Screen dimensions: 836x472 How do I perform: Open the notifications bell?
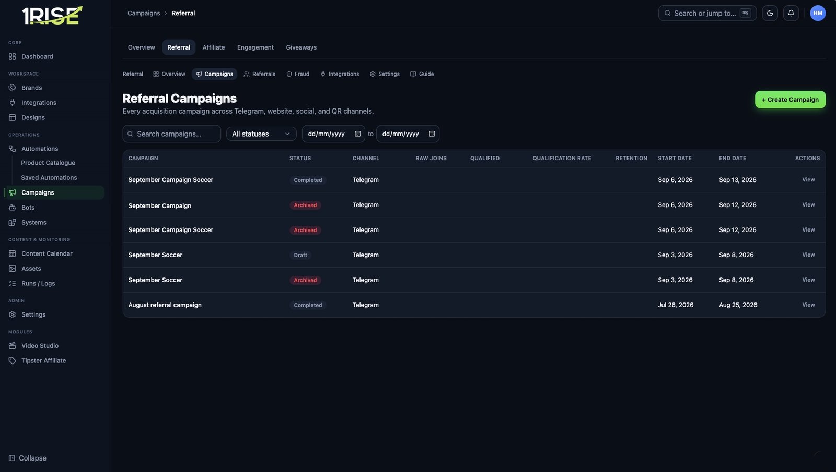791,13
